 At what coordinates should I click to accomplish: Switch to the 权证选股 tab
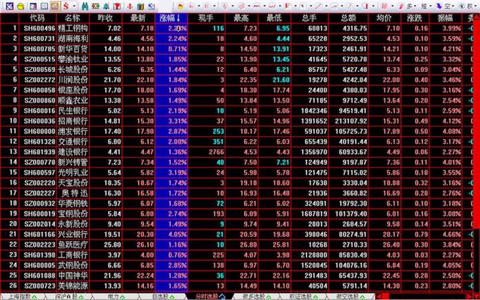[x=304, y=296]
